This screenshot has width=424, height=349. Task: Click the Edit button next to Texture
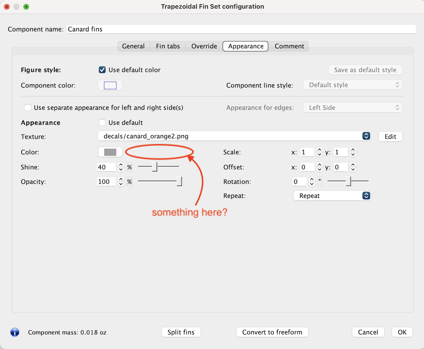click(x=390, y=137)
